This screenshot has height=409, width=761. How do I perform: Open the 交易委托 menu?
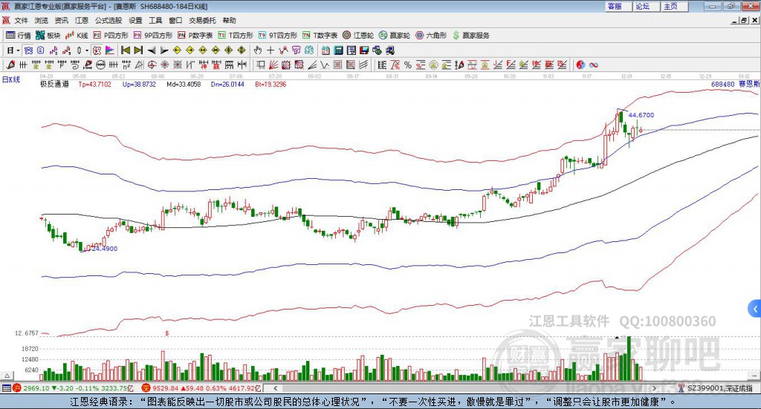tap(202, 20)
